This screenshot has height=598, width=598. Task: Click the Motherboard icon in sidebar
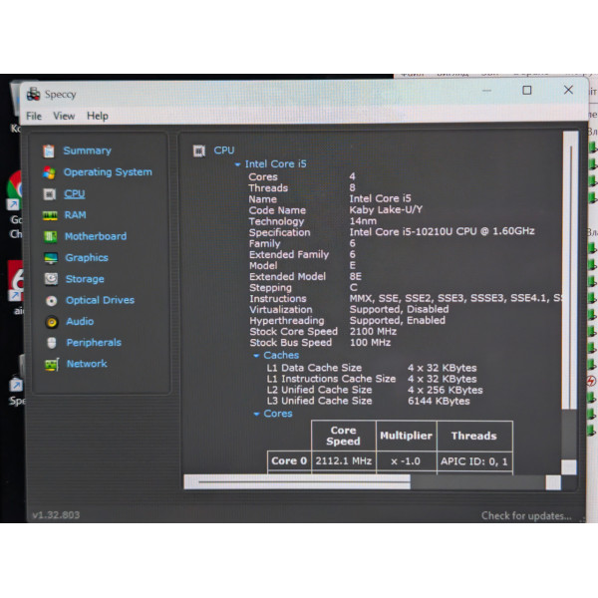[x=50, y=237]
